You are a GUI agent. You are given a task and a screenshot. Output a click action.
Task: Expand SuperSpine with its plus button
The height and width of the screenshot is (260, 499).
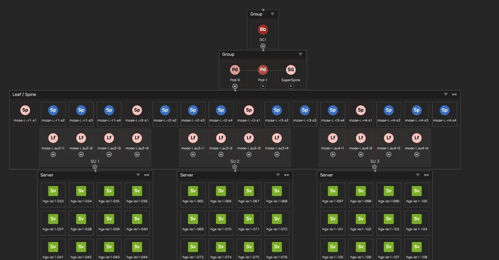click(291, 86)
